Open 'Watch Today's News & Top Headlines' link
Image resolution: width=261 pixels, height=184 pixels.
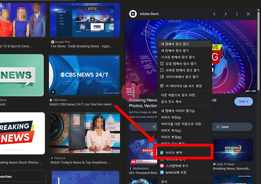80,162
